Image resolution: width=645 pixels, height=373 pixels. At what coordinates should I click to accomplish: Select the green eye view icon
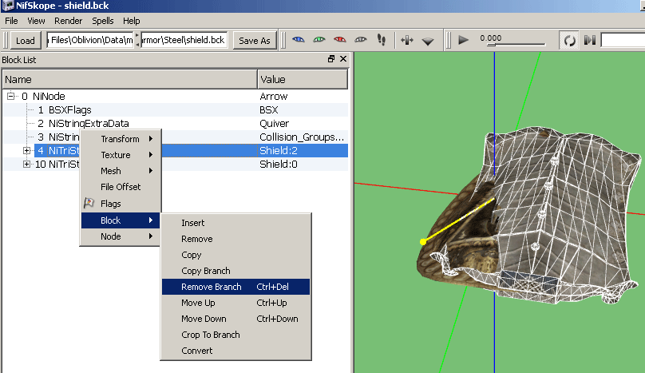(319, 40)
